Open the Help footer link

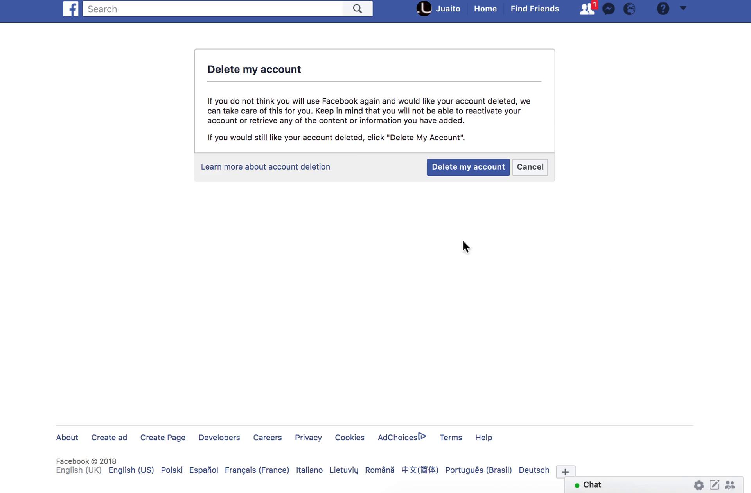tap(483, 438)
